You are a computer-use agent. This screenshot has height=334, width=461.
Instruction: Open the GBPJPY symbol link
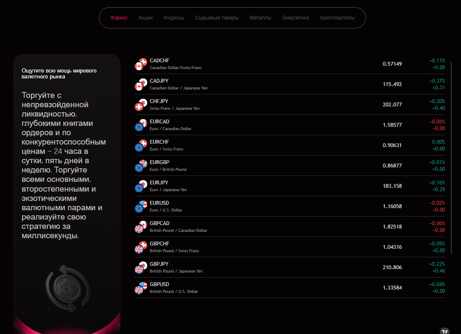(159, 264)
